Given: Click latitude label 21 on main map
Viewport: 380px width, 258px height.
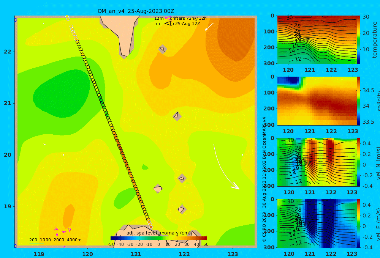Looking at the screenshot, I should click(x=8, y=103).
